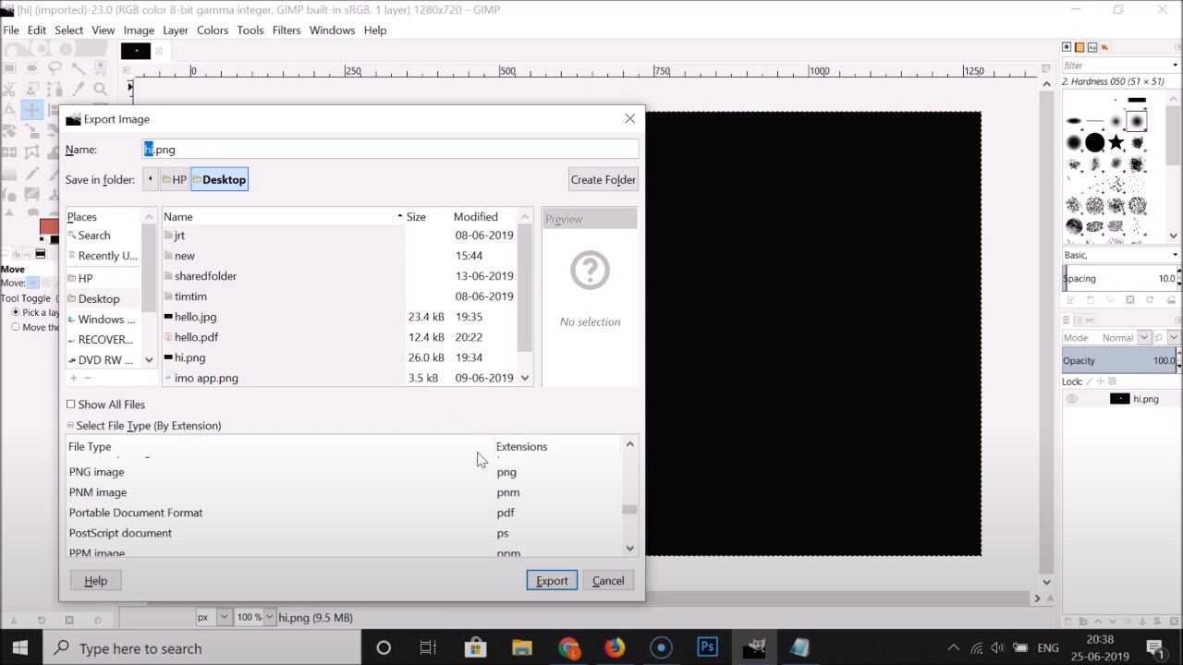Click the red foreground color swatch
1183x665 pixels.
(x=49, y=228)
